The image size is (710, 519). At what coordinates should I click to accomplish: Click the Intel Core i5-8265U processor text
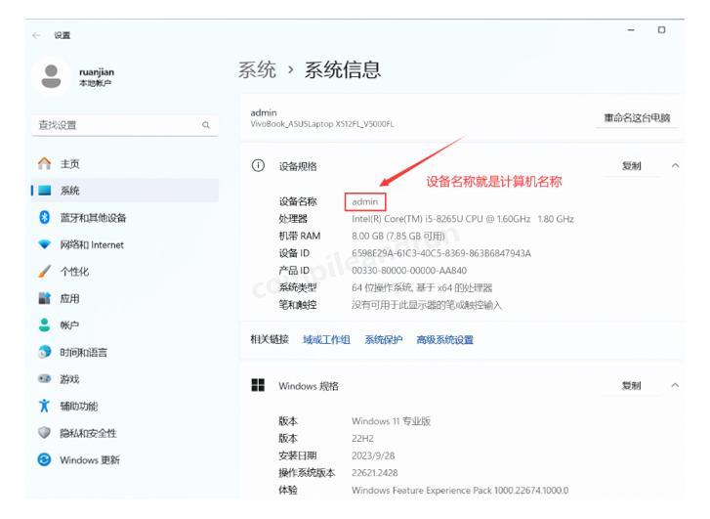tap(463, 219)
